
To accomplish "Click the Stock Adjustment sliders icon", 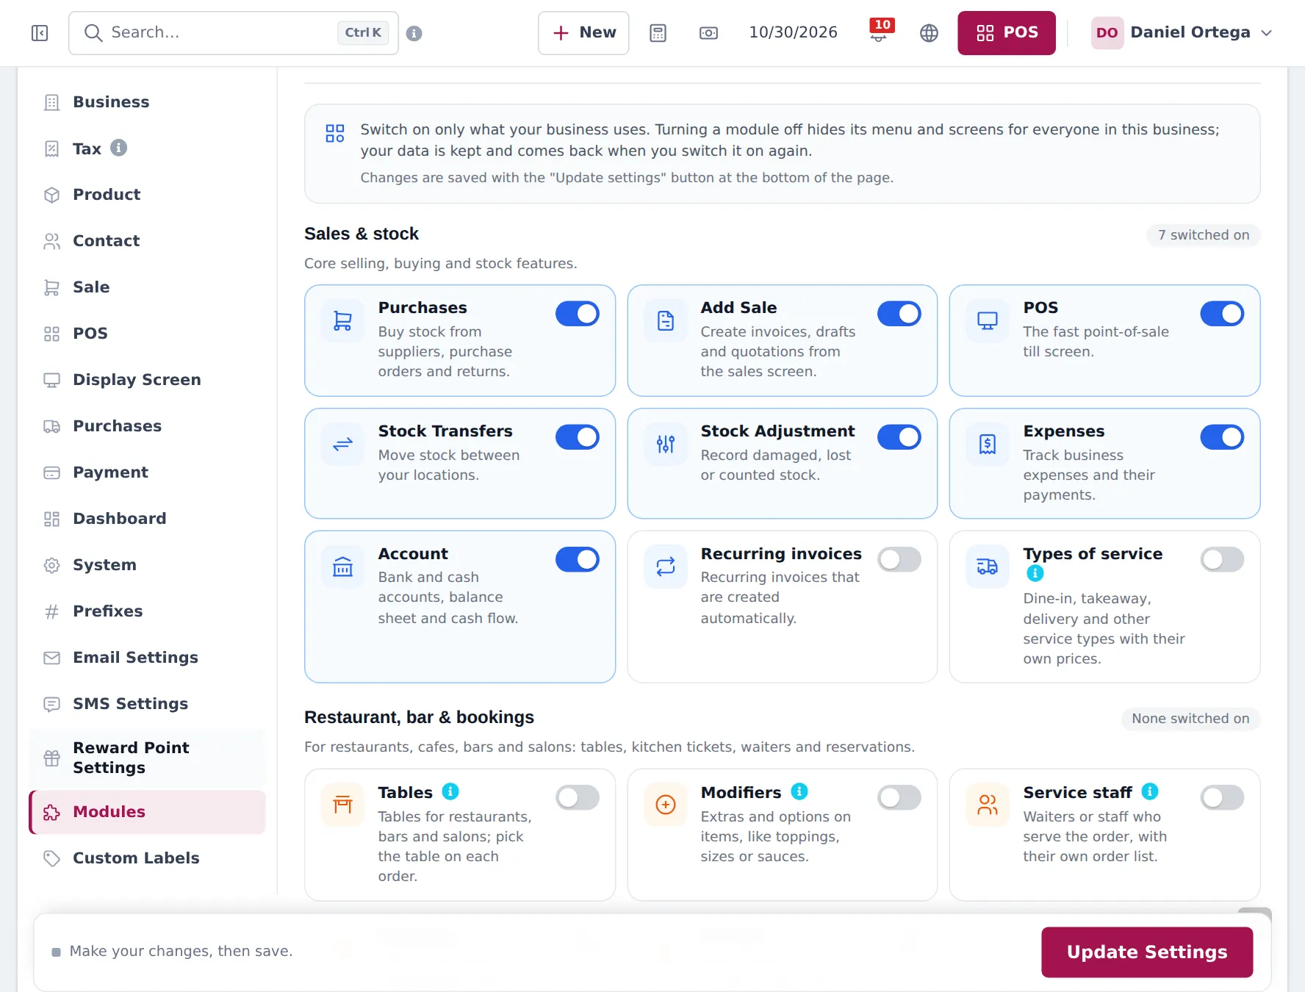I will 665,444.
